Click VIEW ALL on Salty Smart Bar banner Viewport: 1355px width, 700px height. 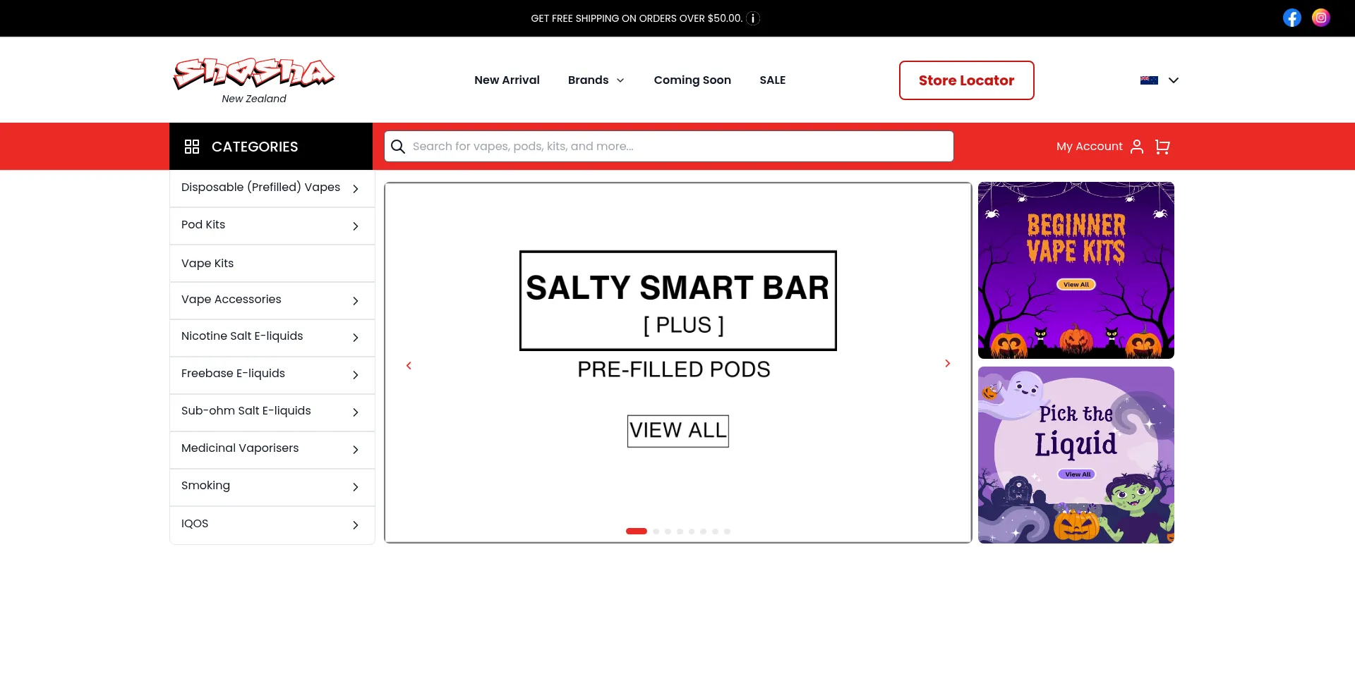click(x=677, y=431)
